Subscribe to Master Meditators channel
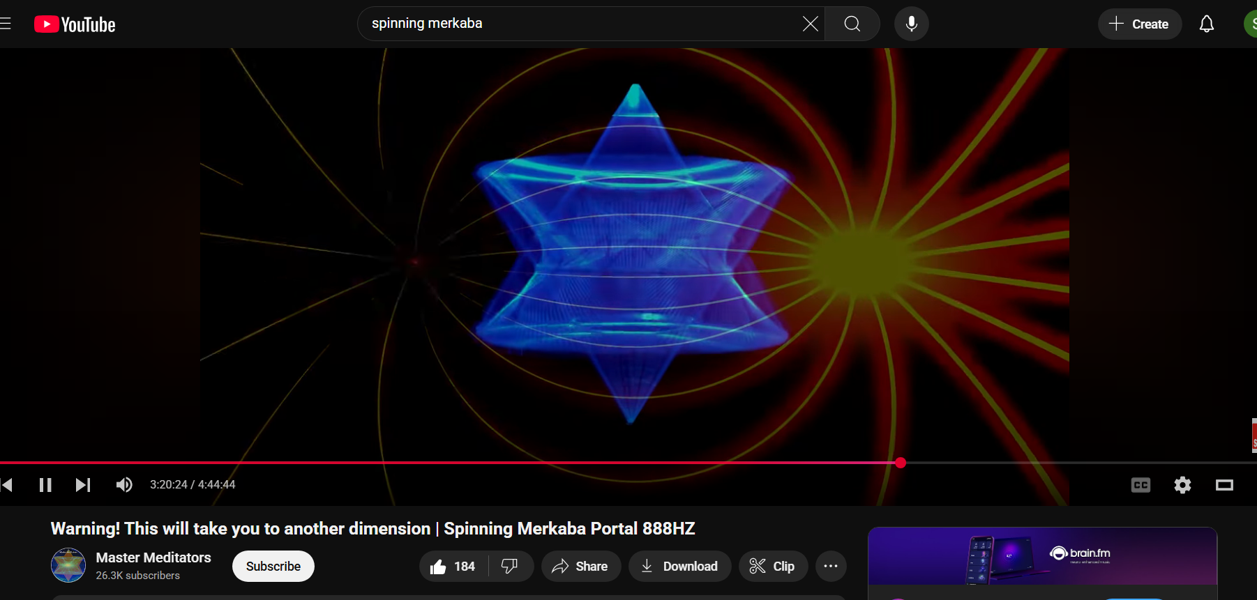 click(273, 567)
